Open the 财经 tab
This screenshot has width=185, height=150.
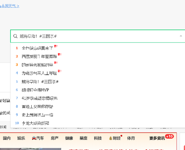(117, 138)
